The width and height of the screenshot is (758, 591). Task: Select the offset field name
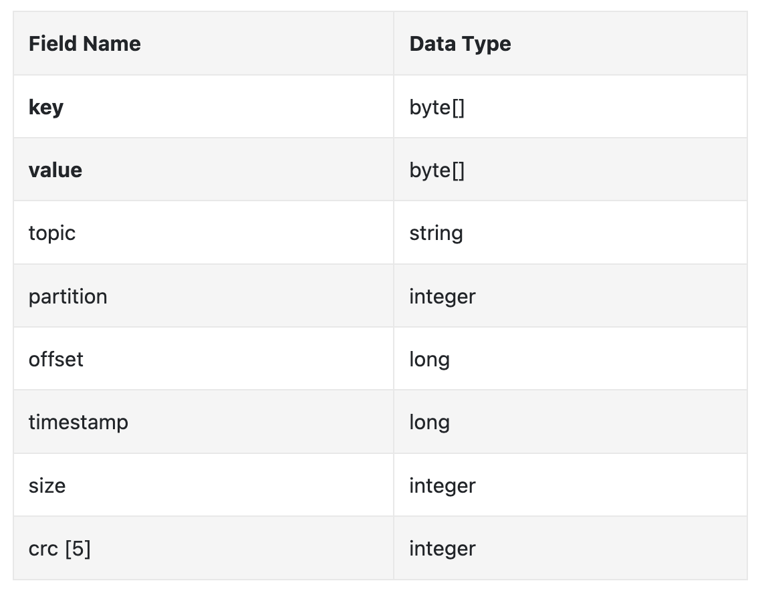pyautogui.click(x=55, y=359)
